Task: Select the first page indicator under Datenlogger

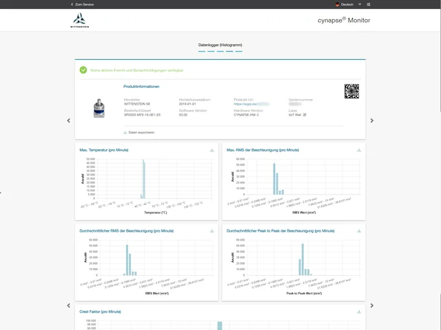Action: coord(202,51)
